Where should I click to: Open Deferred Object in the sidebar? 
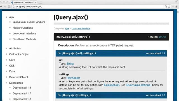click(19, 77)
